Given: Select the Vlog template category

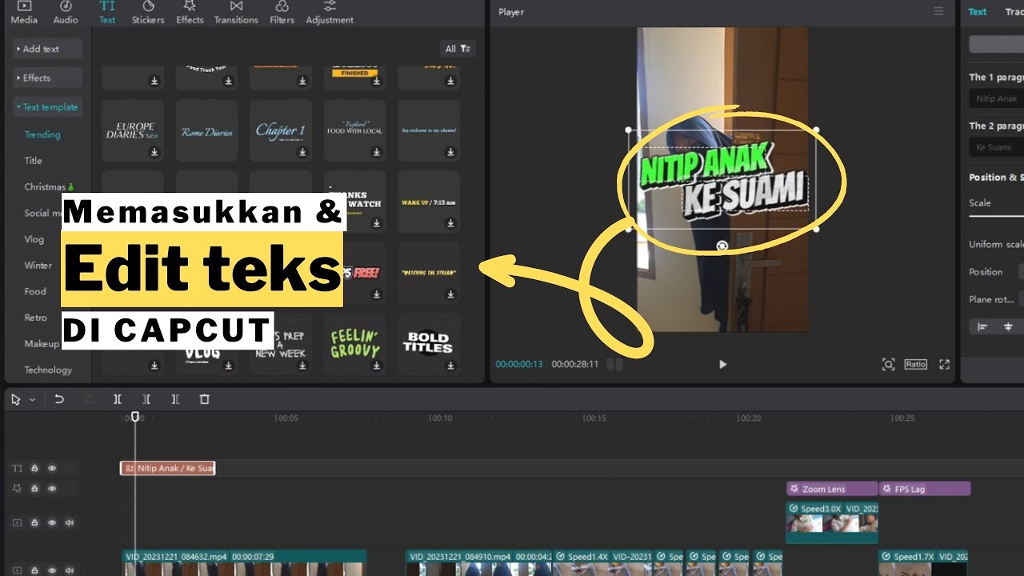Looking at the screenshot, I should tap(34, 239).
